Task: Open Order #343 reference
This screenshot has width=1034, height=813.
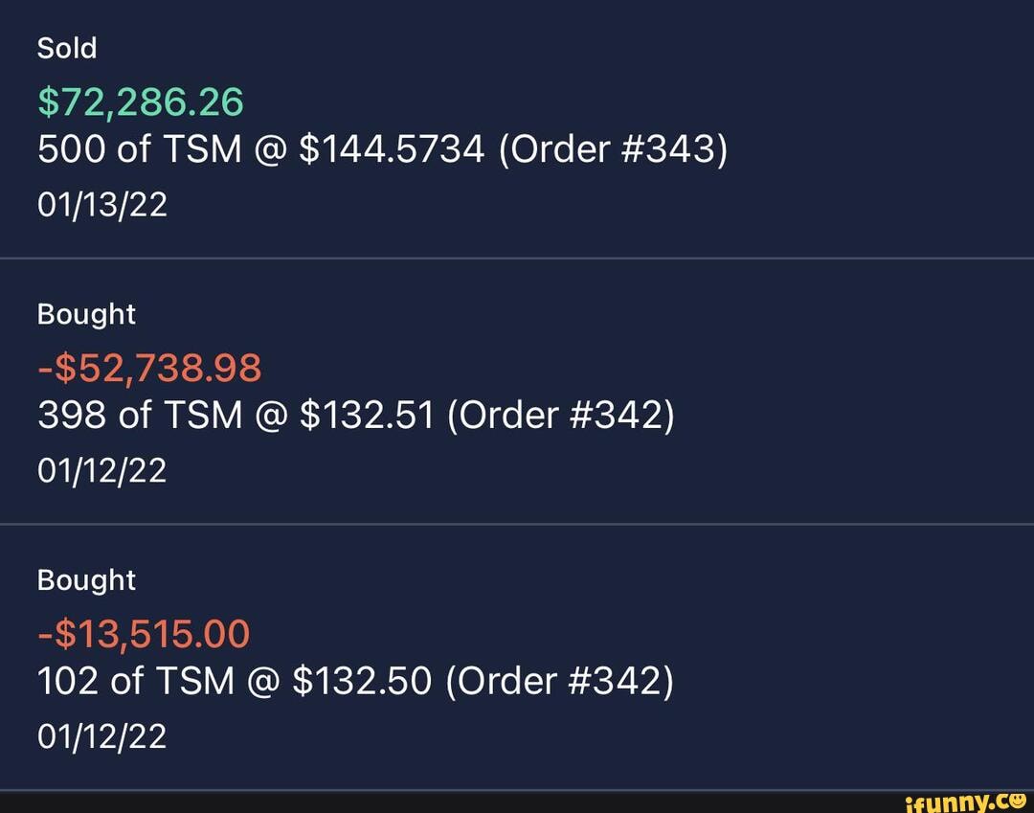Action: (x=613, y=150)
